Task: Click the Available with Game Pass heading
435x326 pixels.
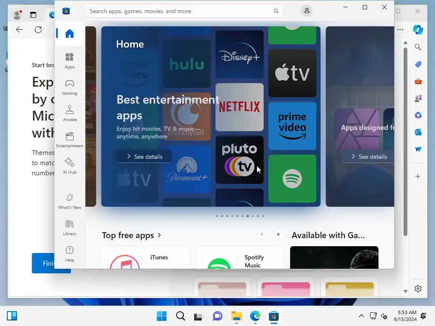Action: point(328,235)
